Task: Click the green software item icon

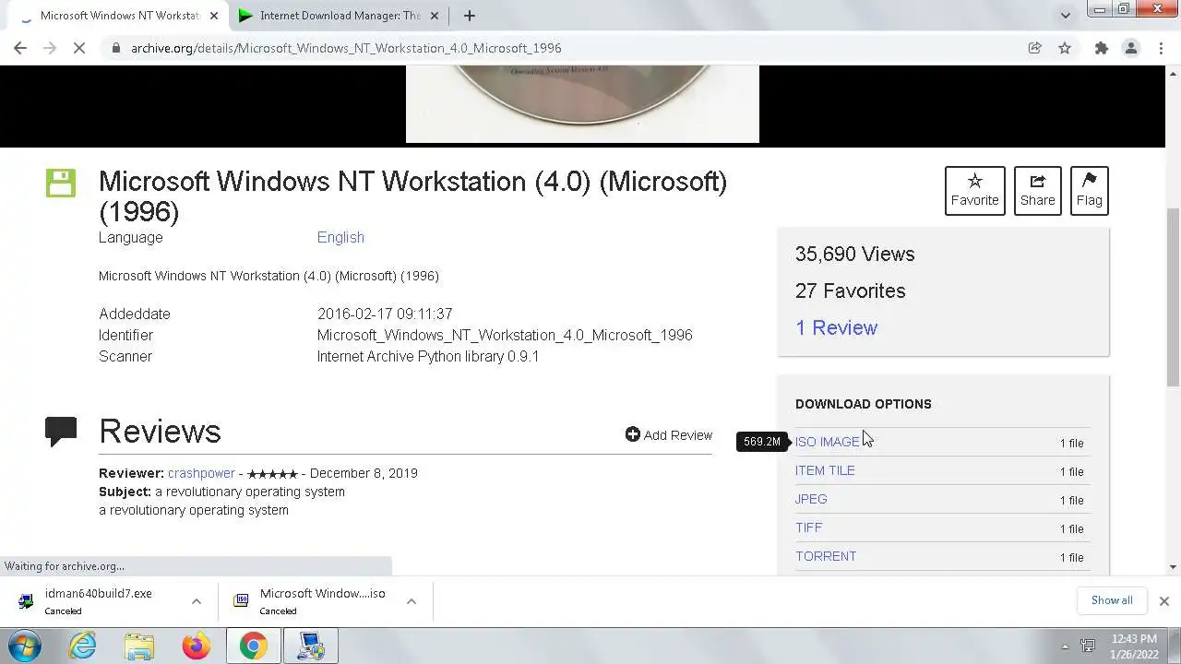Action: click(61, 183)
